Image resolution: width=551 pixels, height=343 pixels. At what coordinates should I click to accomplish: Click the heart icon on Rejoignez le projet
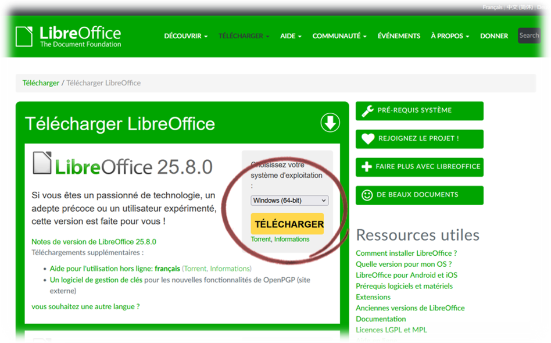tap(367, 139)
